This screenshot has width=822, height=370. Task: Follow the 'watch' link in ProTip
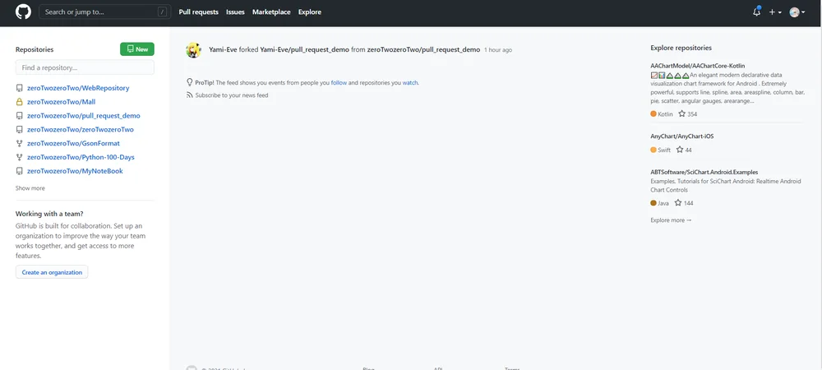(x=410, y=83)
